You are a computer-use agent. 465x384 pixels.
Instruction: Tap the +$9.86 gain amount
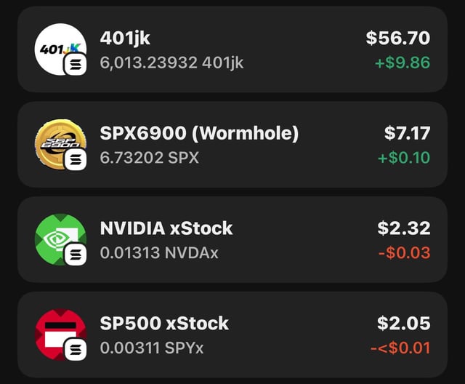[403, 63]
